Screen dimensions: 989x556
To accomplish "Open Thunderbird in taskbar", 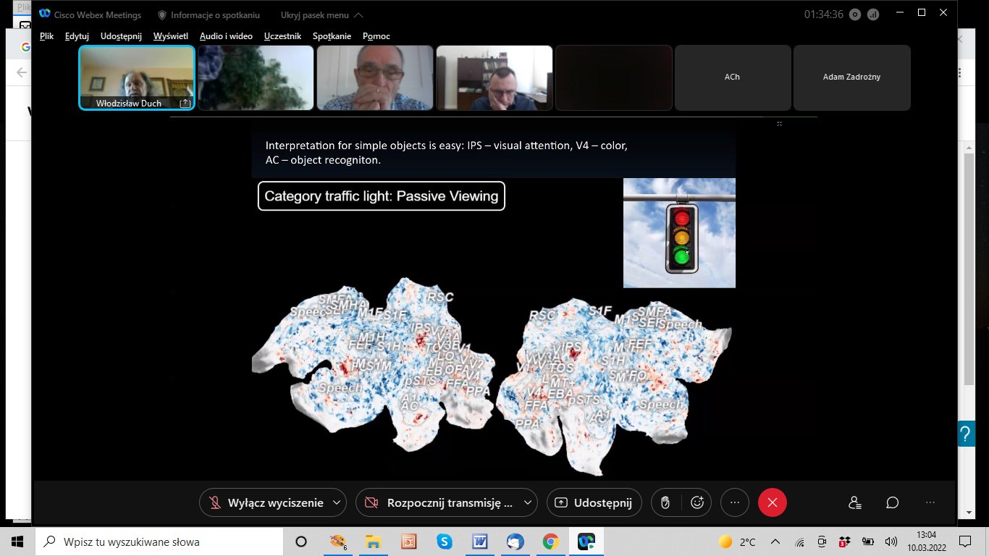I will (x=515, y=542).
